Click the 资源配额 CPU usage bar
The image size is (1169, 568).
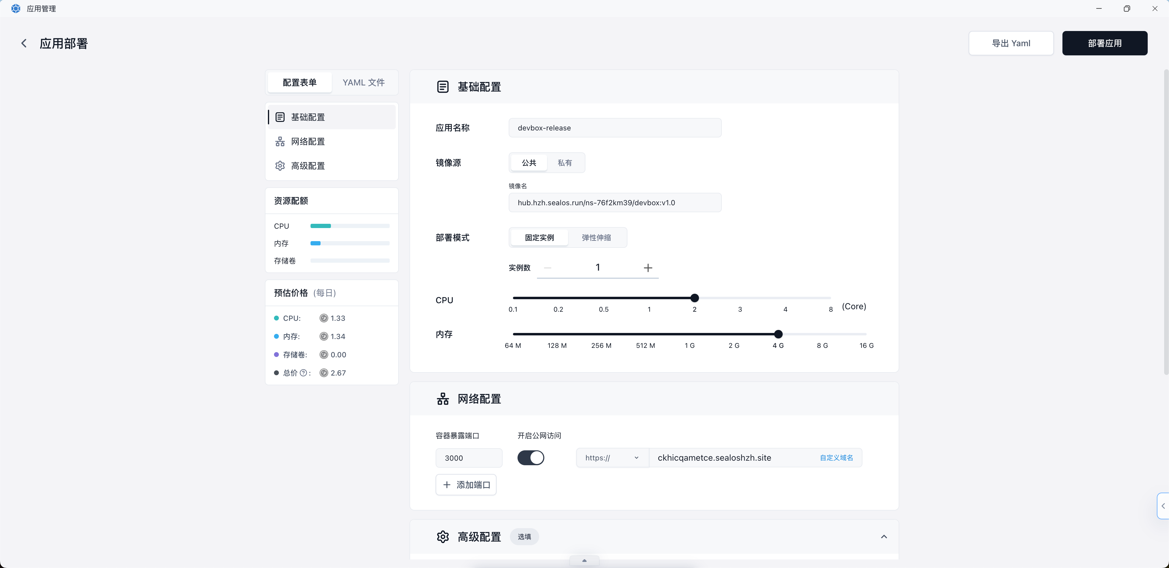tap(350, 226)
